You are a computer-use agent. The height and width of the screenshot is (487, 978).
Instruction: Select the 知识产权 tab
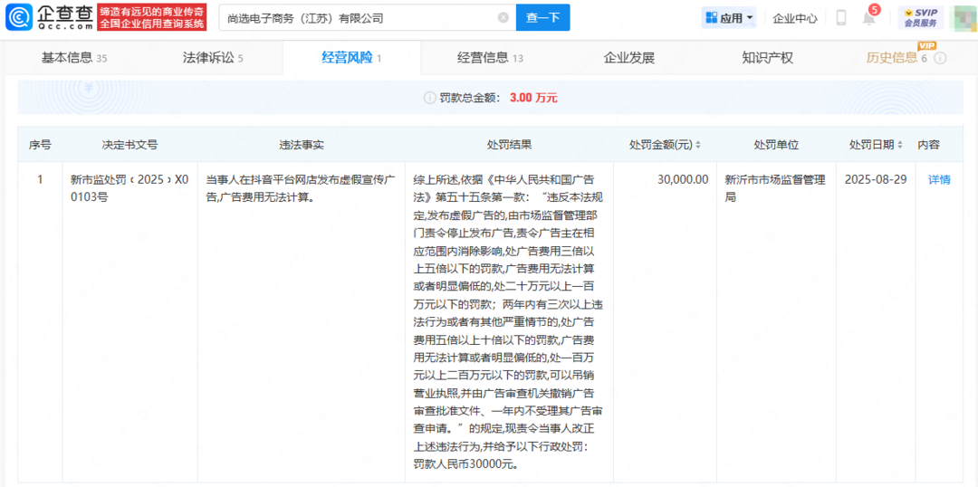pos(767,58)
